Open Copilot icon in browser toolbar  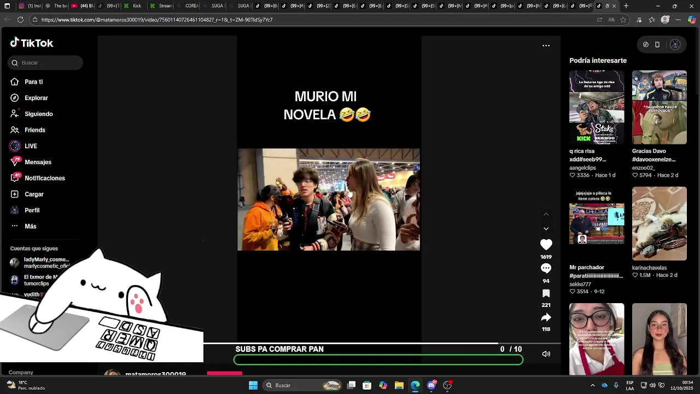click(692, 20)
